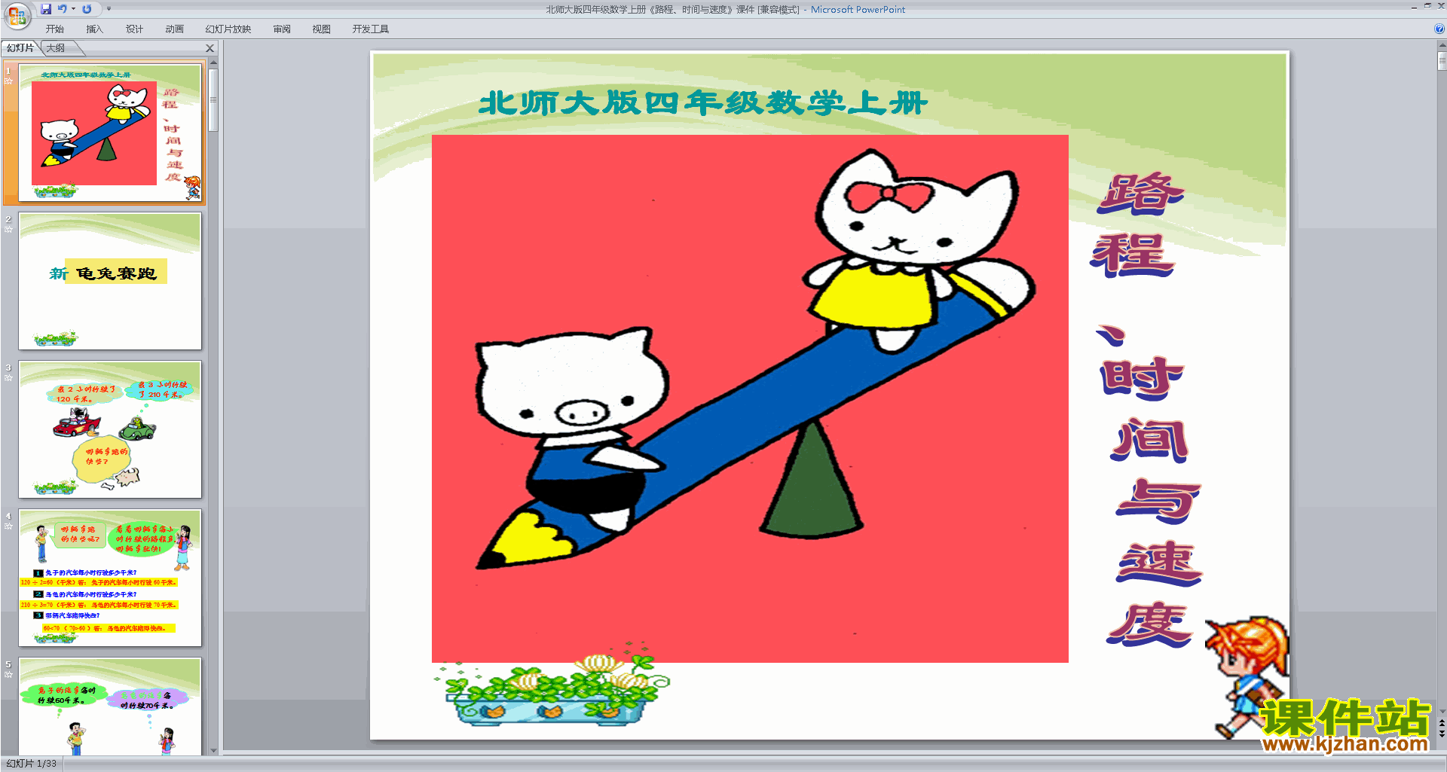Select slide 3 thumbnail with cars

pos(110,429)
